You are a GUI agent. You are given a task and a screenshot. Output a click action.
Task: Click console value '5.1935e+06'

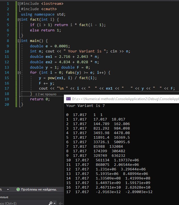pos(107,174)
